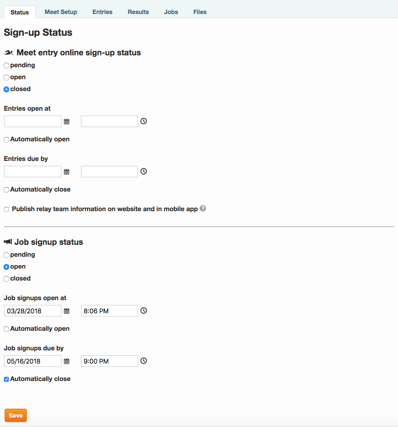398x427 pixels.
Task: Enable Publish relay team information checkbox
Action: point(6,209)
